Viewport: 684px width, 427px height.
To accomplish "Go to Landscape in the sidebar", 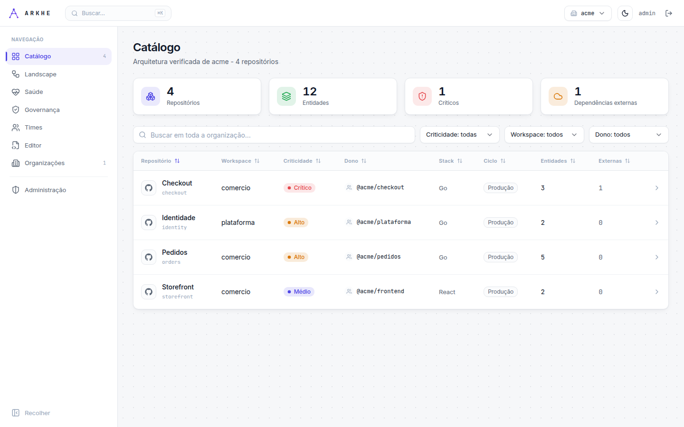I will pyautogui.click(x=59, y=74).
